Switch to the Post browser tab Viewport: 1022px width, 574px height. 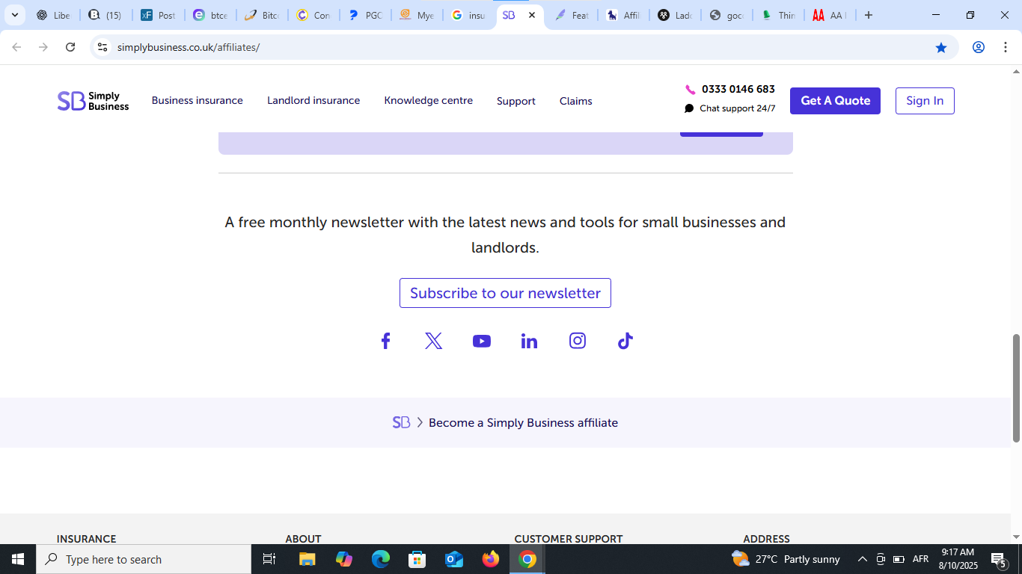tap(159, 15)
